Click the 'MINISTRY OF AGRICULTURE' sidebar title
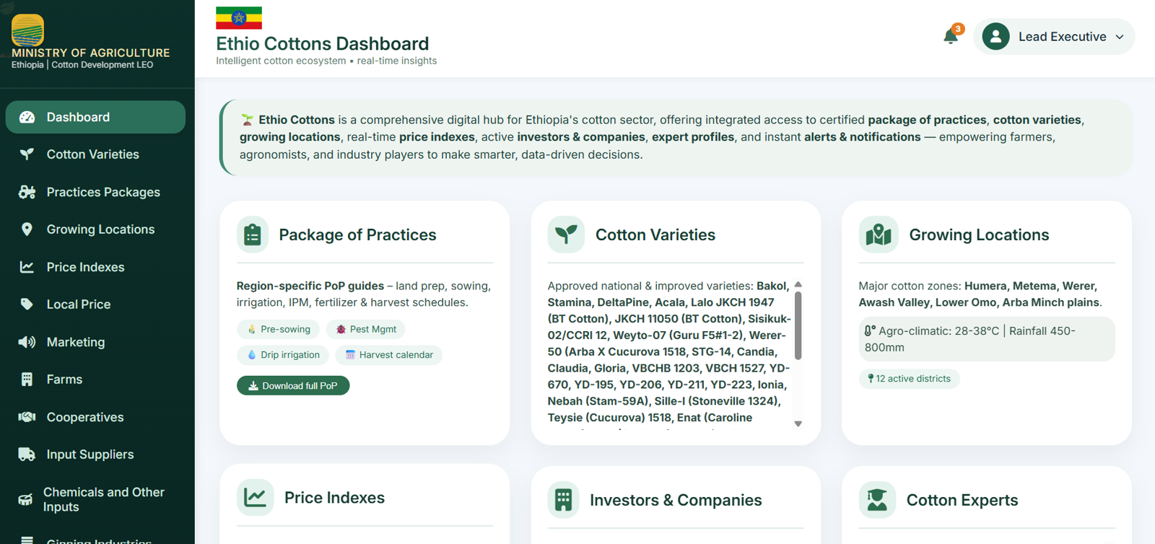 pyautogui.click(x=91, y=53)
